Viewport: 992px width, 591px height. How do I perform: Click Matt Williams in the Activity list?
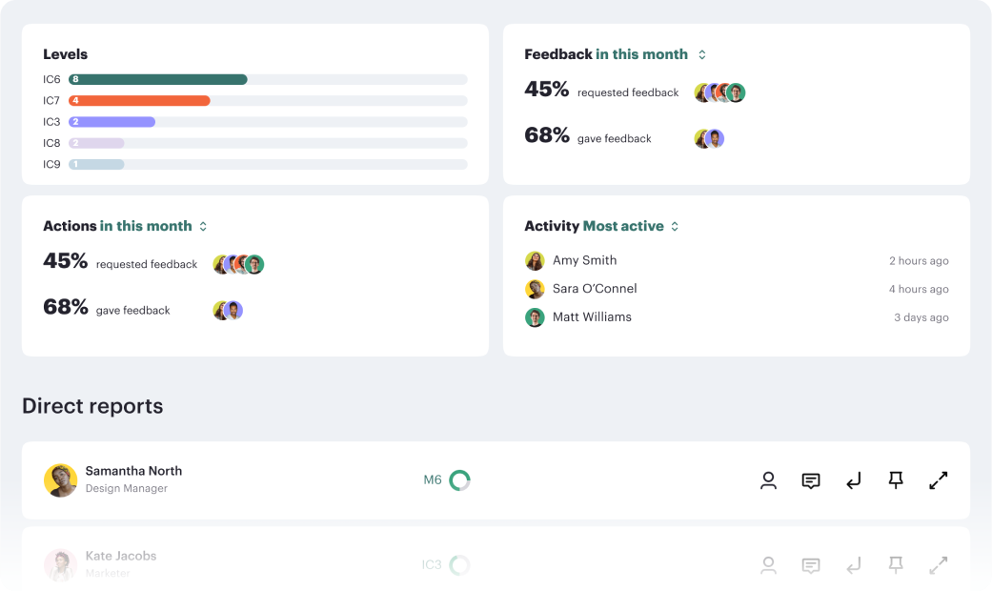click(592, 317)
